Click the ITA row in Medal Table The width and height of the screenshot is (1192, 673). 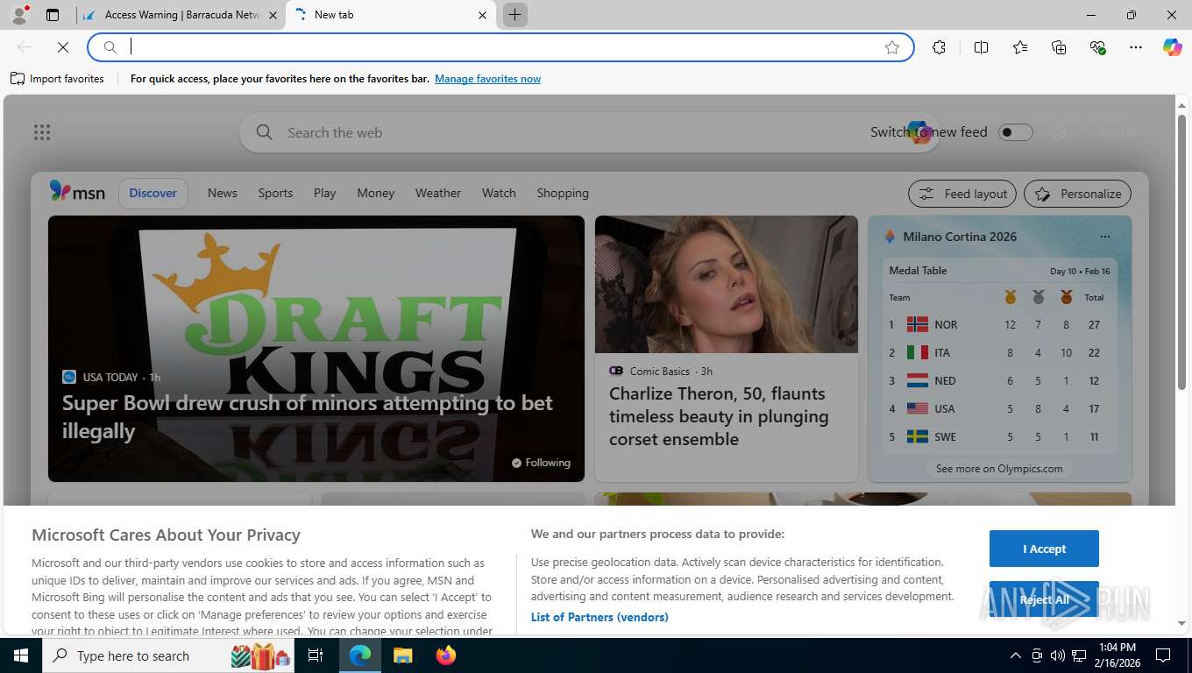[x=999, y=352]
